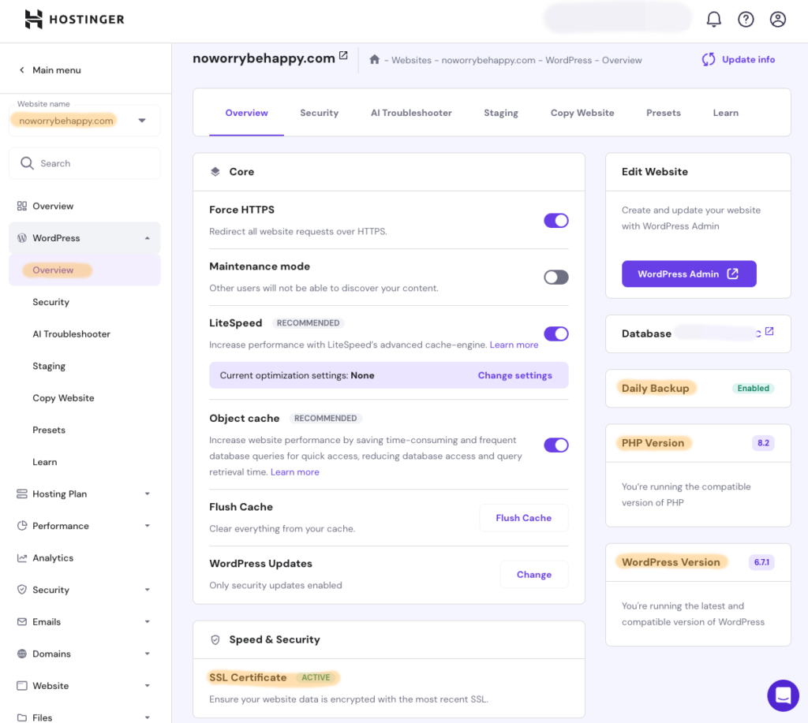Click the Performance gauge icon

tap(21, 526)
